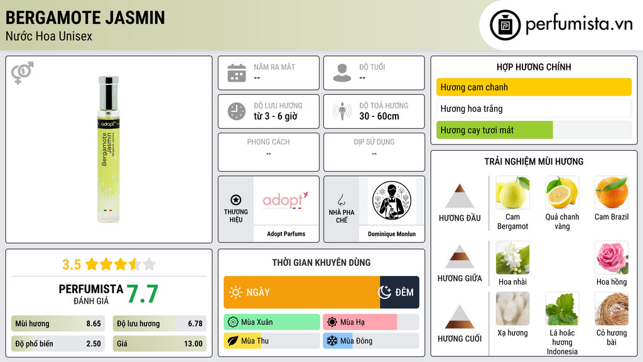This screenshot has height=362, width=643.
Task: Click the sun icon in the Ngày bar
Action: point(236,292)
